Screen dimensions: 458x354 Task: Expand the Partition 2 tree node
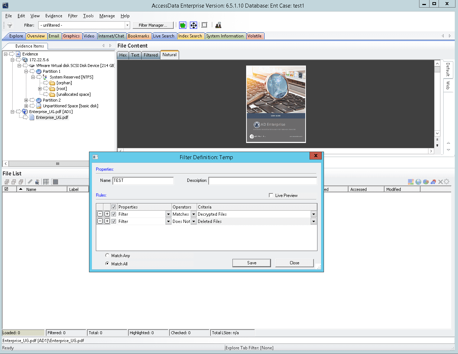click(x=26, y=100)
